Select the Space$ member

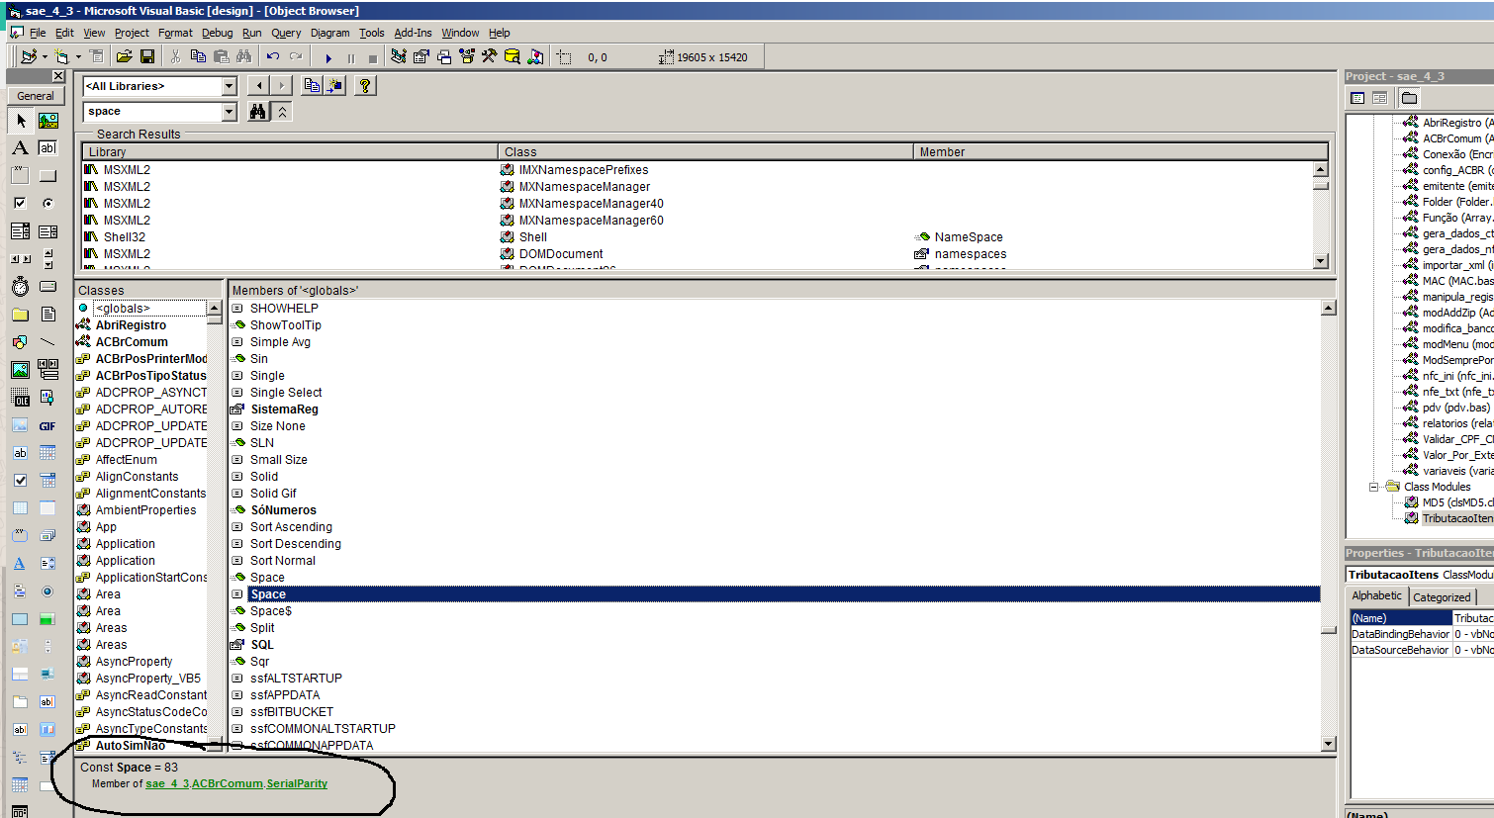[x=270, y=611]
